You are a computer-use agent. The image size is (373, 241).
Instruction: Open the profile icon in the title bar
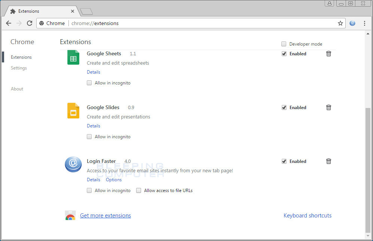coord(329,3)
